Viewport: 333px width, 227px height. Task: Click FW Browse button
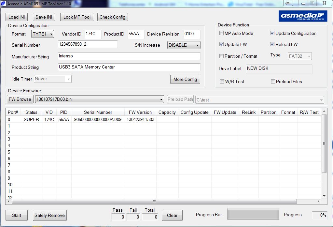point(20,99)
